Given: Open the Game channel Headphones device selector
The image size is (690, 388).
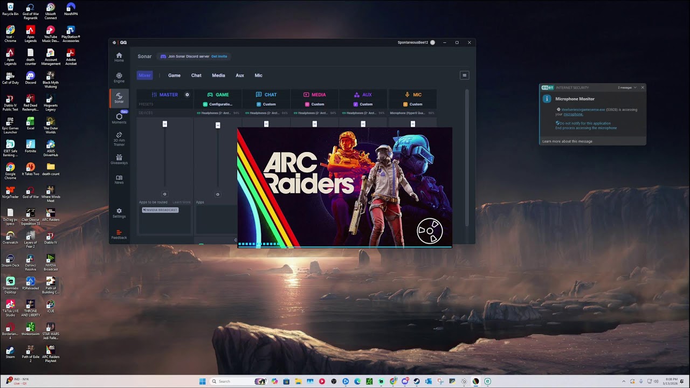Looking at the screenshot, I should 218,113.
